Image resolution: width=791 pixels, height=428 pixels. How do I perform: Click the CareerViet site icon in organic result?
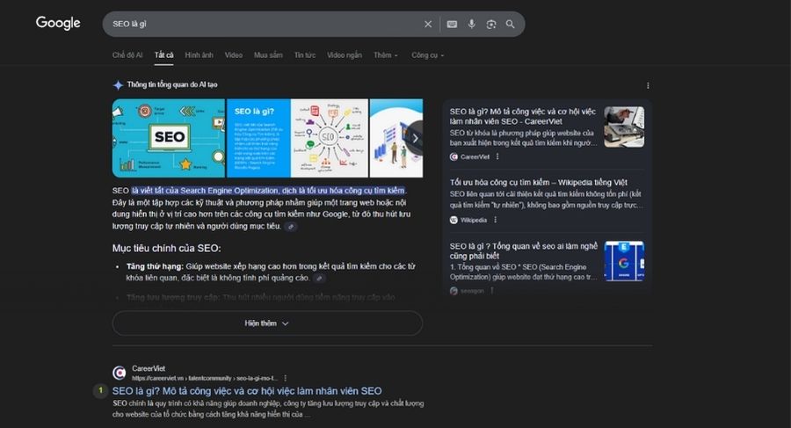point(120,373)
